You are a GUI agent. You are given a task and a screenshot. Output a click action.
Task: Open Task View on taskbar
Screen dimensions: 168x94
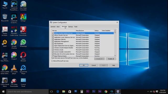point(51,91)
